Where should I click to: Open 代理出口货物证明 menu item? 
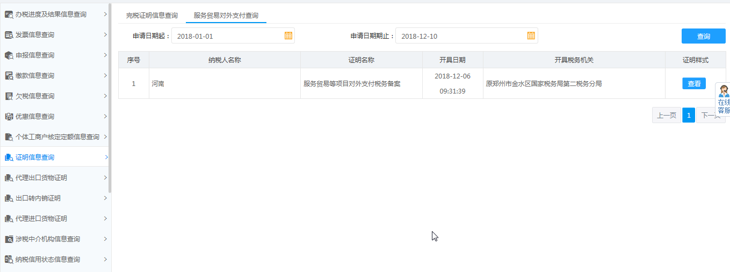click(41, 178)
